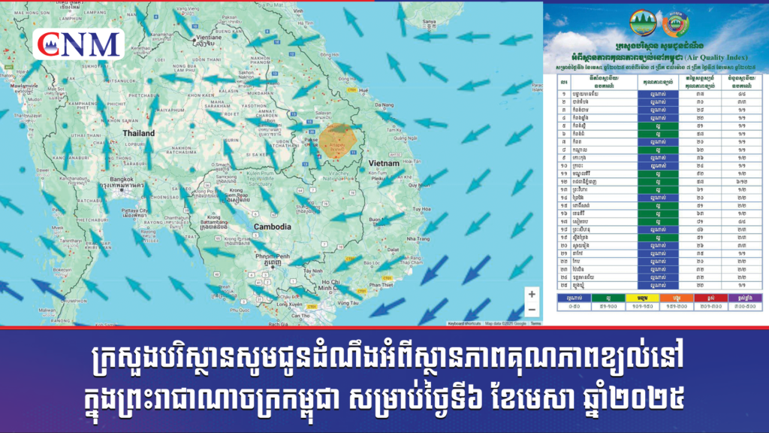Open the map Terms link
The width and height of the screenshot is (769, 433).
click(535, 323)
